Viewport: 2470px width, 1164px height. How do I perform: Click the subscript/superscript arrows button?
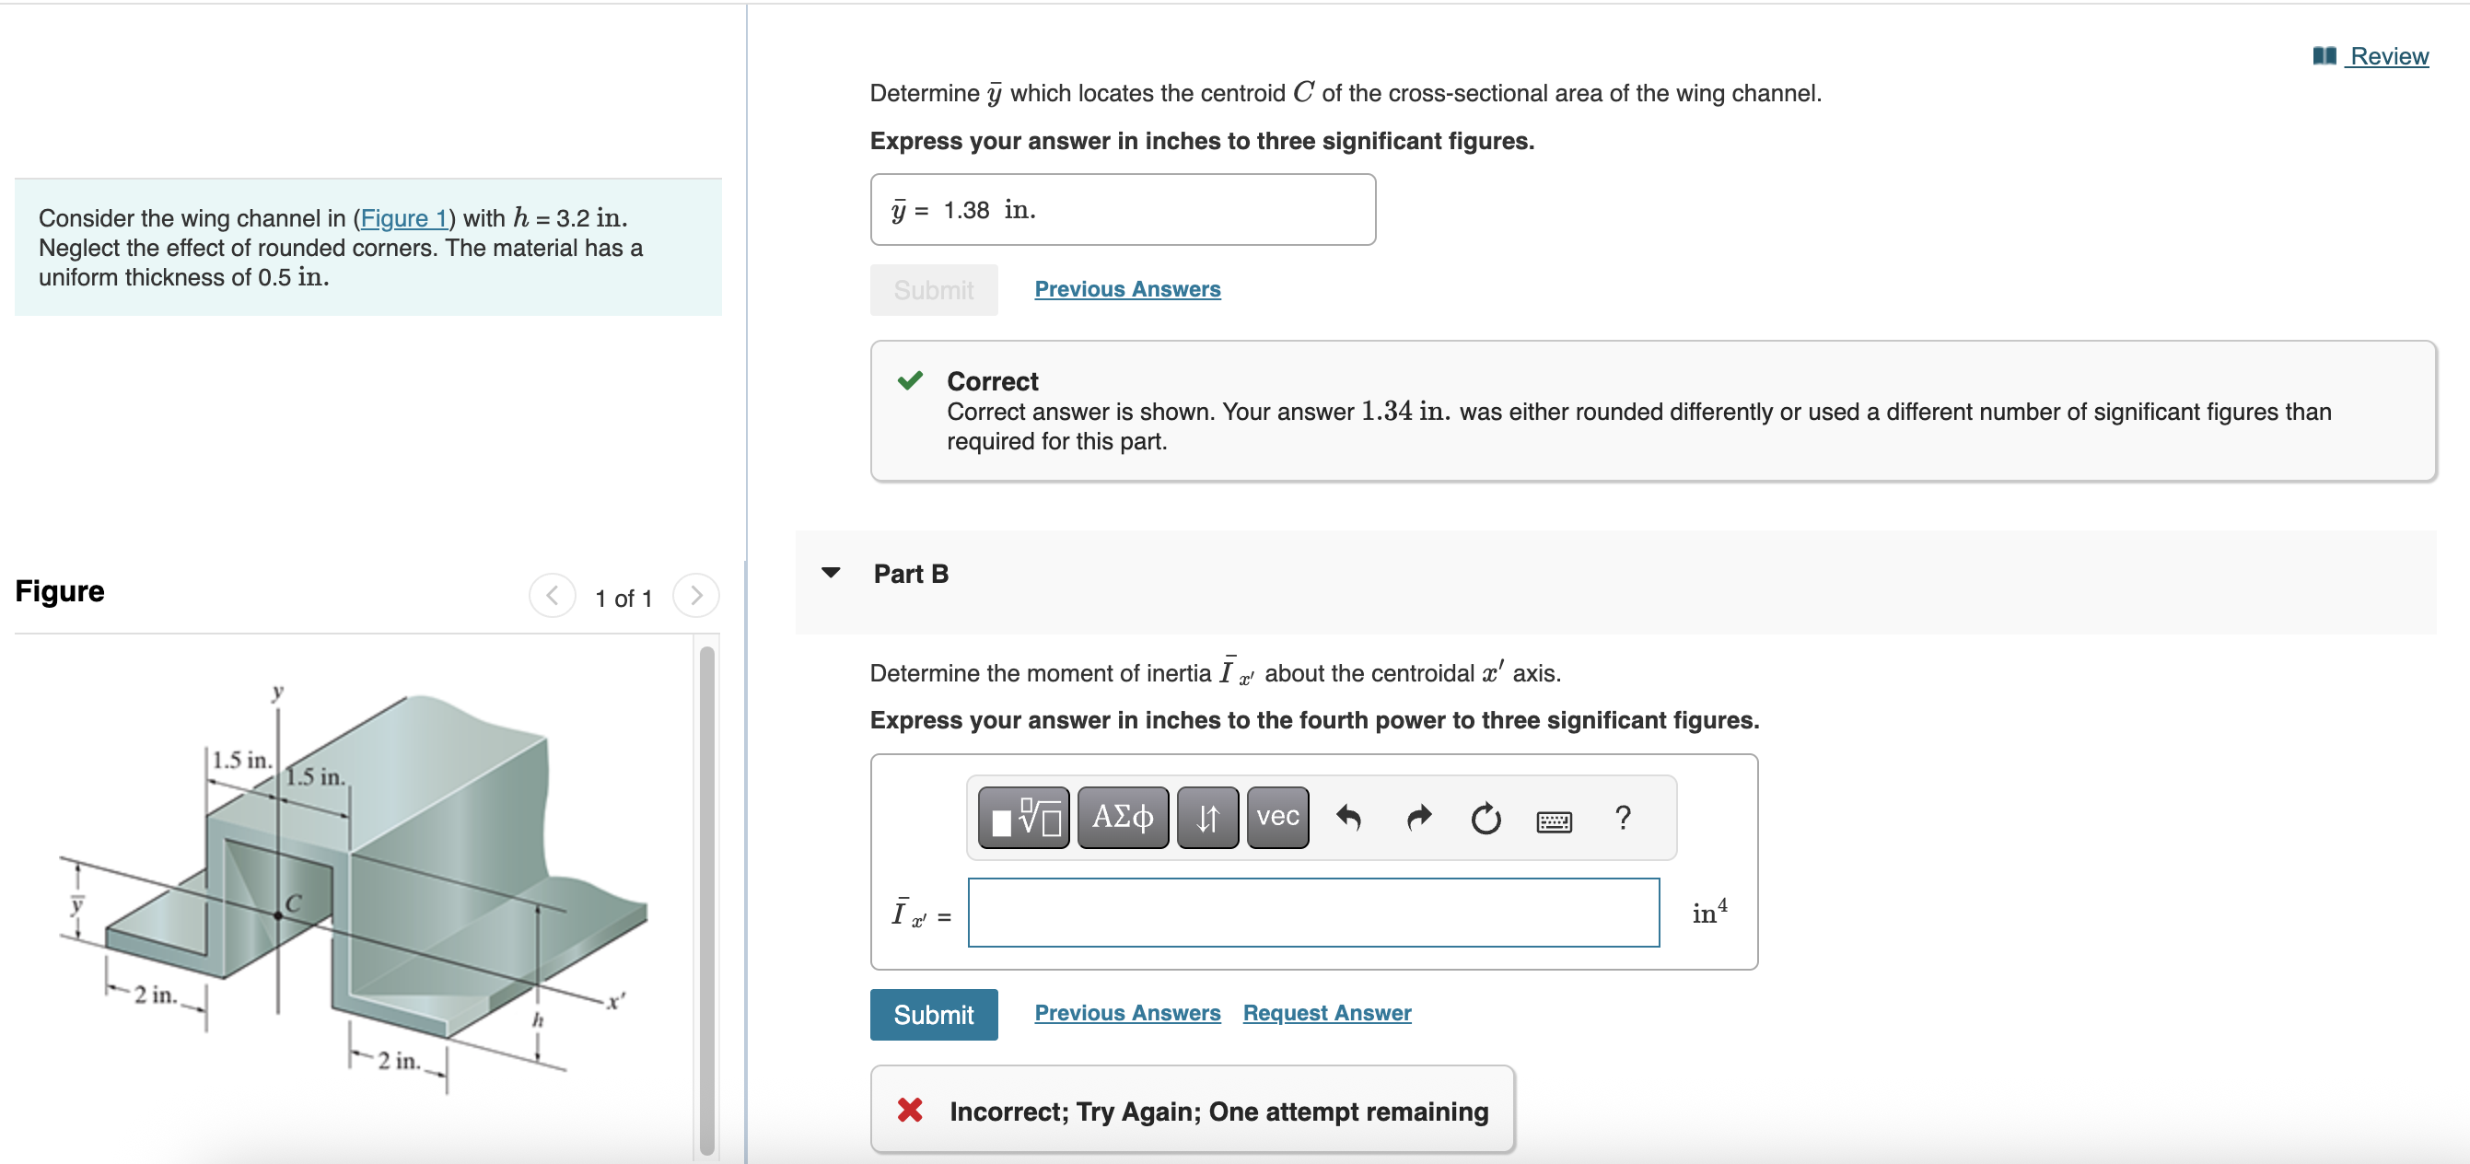tap(1207, 818)
